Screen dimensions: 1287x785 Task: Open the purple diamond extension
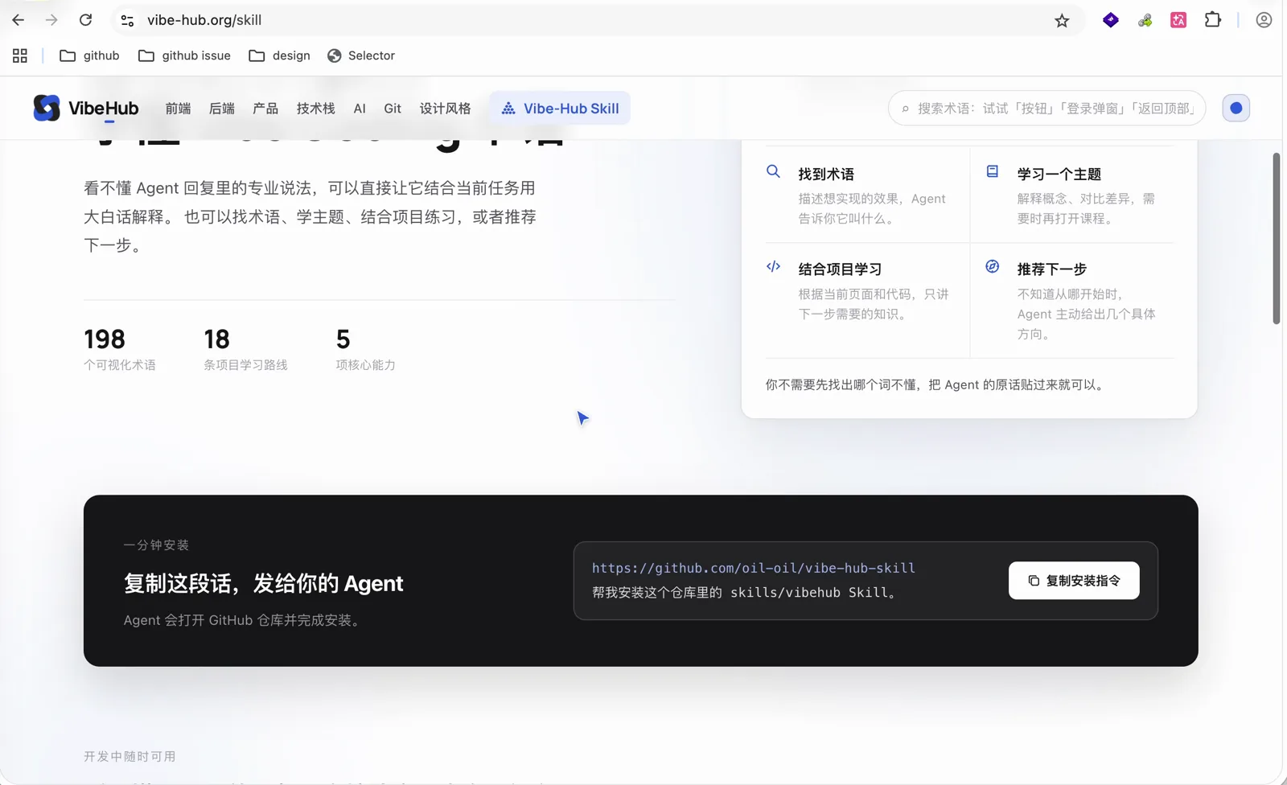coord(1111,20)
